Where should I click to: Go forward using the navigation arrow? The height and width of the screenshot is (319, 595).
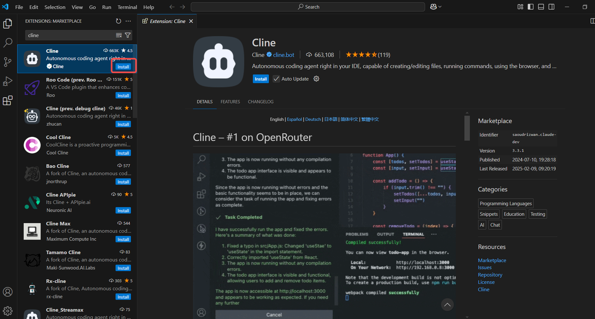(182, 7)
